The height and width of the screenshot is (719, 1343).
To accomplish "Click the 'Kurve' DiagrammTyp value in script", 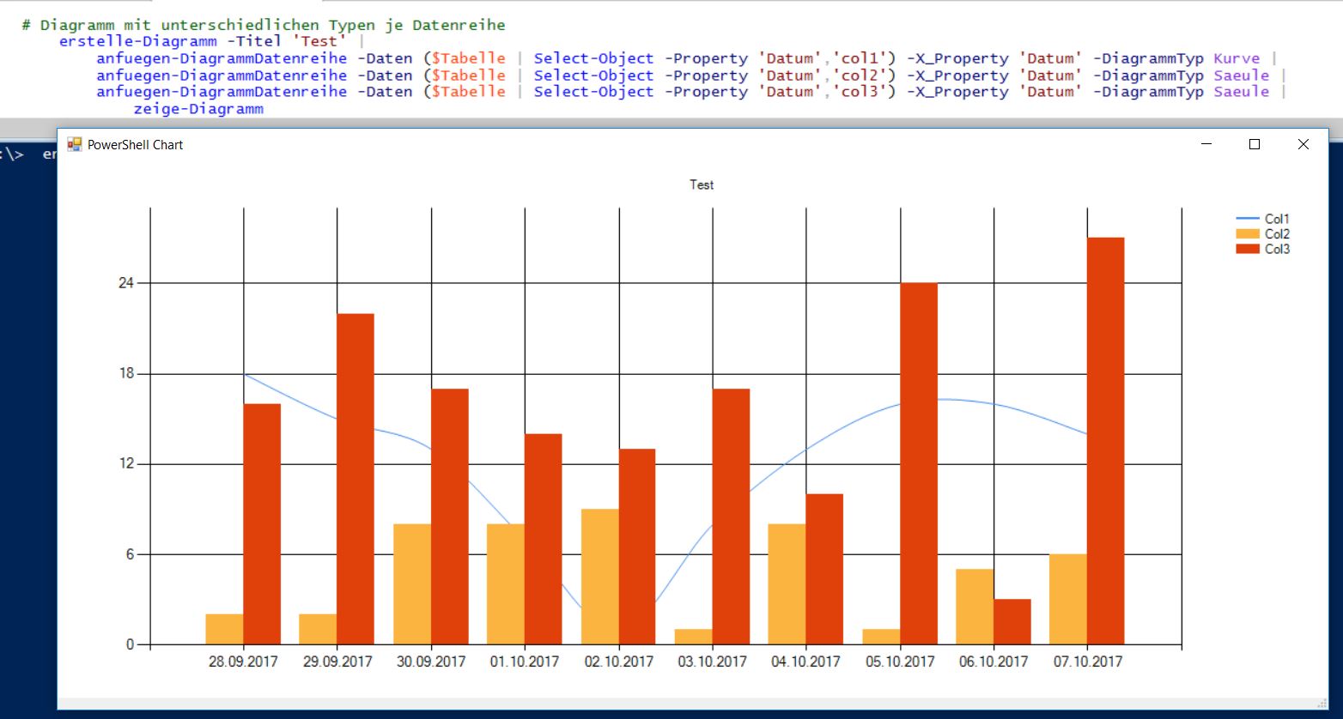I will [1237, 58].
